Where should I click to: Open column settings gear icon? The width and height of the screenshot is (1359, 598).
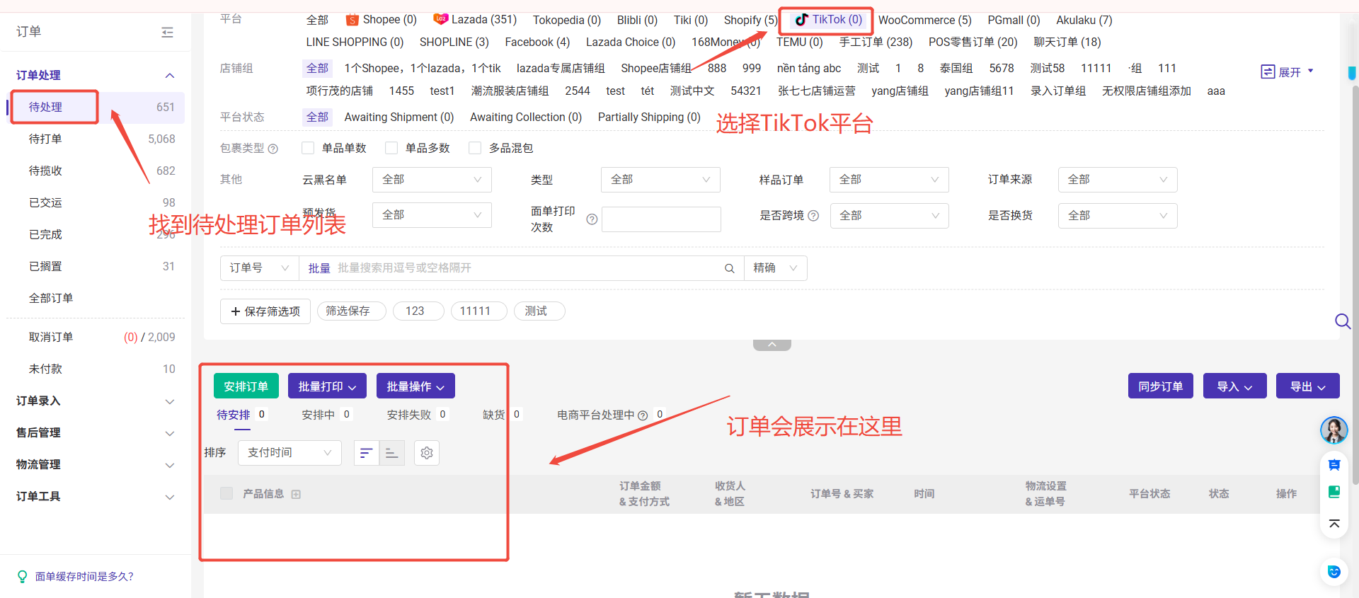point(427,453)
